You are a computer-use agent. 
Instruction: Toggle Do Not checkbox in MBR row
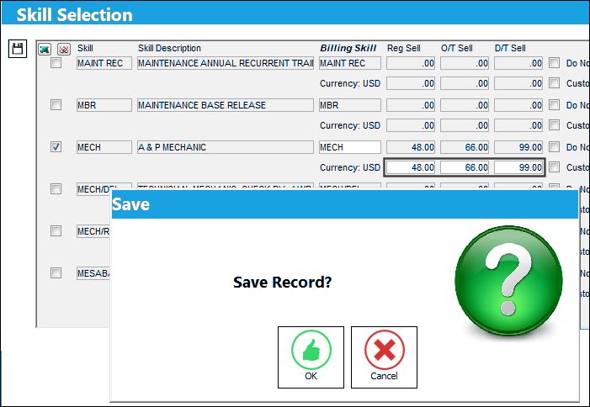(x=555, y=104)
